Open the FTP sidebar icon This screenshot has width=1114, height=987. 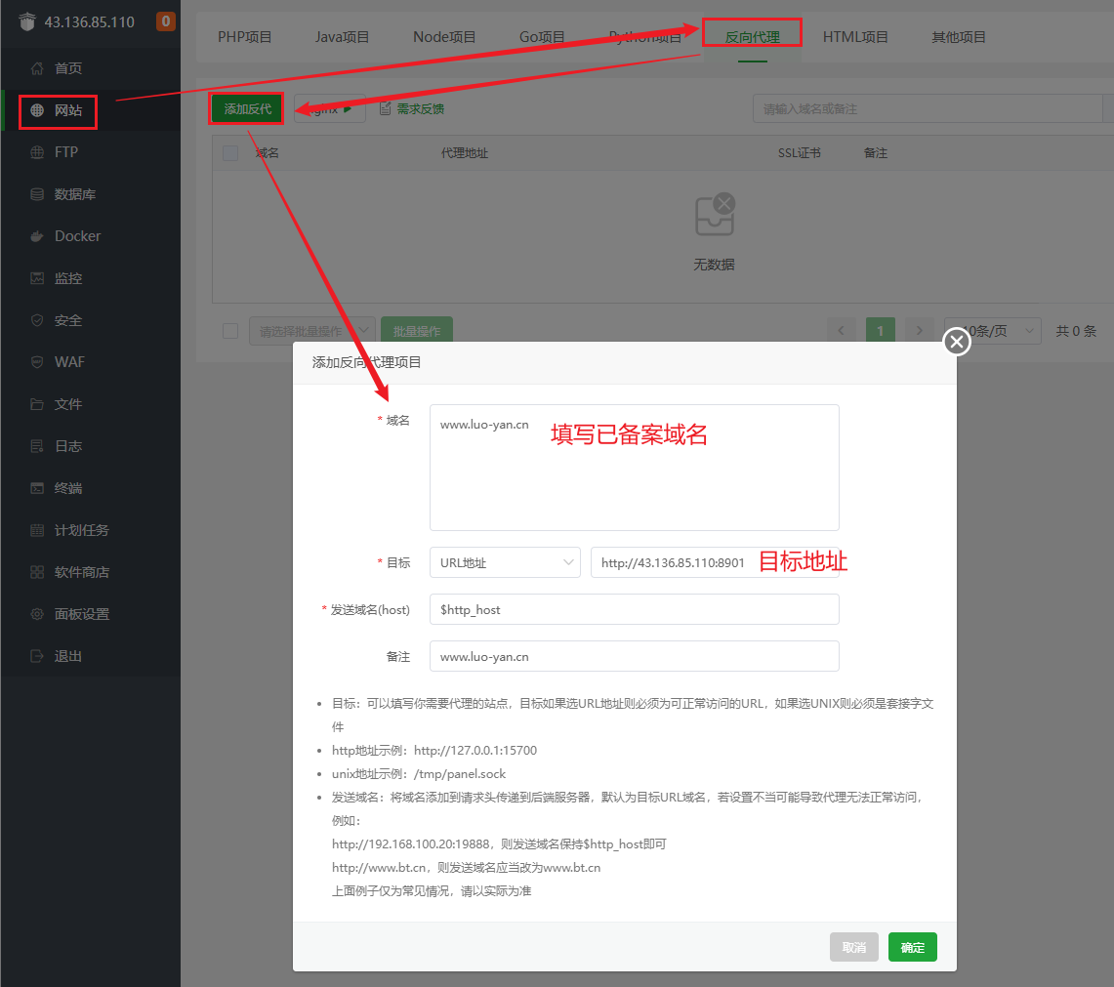click(37, 152)
